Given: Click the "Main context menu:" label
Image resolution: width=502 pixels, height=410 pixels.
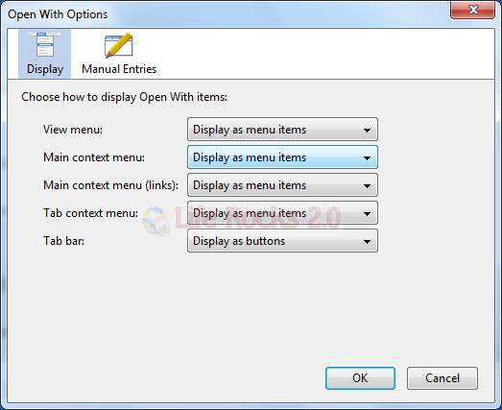Looking at the screenshot, I should (94, 157).
